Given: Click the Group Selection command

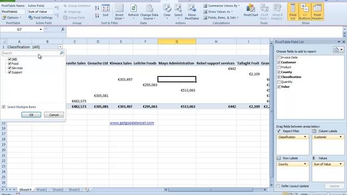Looking at the screenshot, I should point(77,6).
